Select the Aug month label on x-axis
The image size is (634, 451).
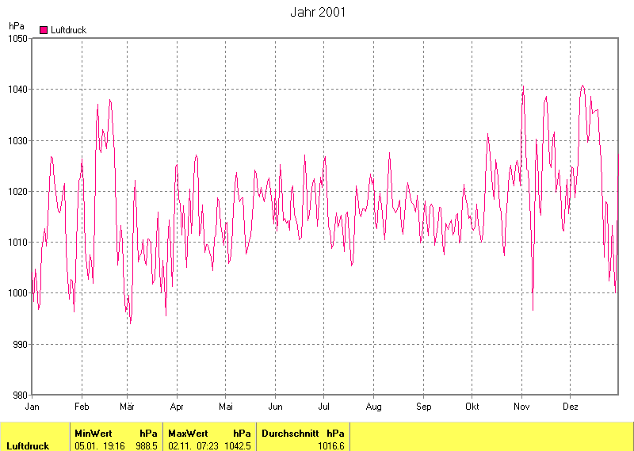coord(374,407)
